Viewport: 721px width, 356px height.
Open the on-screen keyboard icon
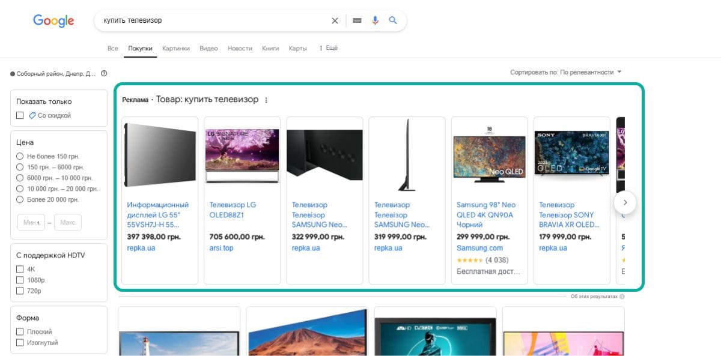[357, 20]
